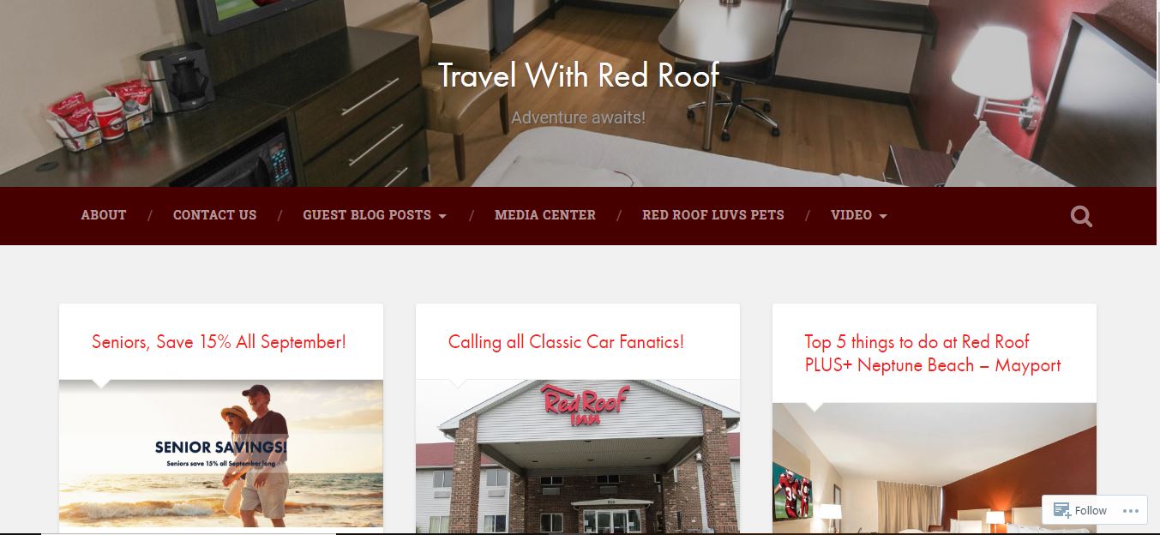The height and width of the screenshot is (535, 1160).
Task: Click the Travel With Red Roof site title
Action: (579, 75)
